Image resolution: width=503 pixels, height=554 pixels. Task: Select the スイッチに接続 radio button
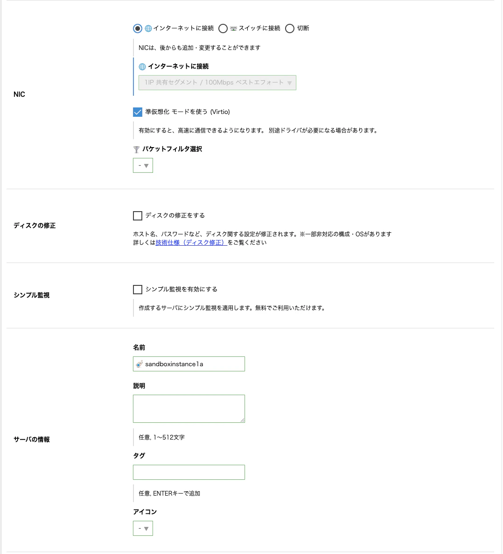(x=224, y=28)
